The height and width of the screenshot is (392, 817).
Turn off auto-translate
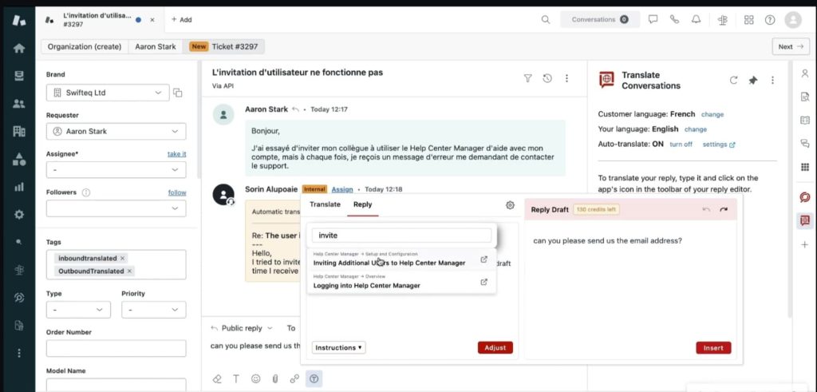click(681, 145)
